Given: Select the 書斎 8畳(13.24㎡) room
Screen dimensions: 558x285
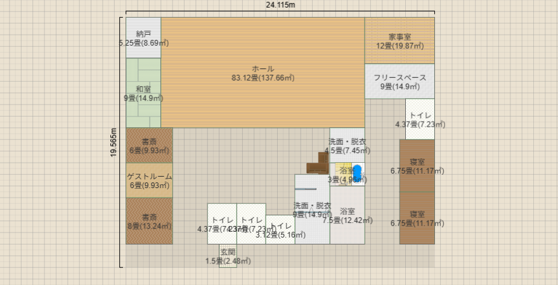Looking at the screenshot, I should 149,221.
